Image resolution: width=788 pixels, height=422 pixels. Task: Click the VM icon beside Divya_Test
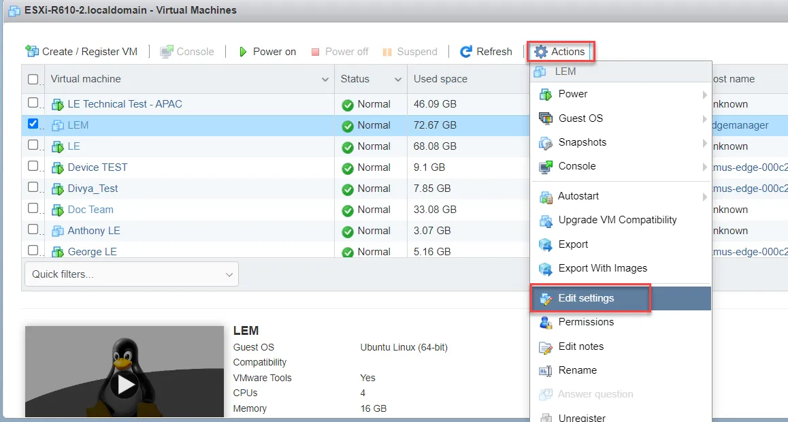click(58, 189)
